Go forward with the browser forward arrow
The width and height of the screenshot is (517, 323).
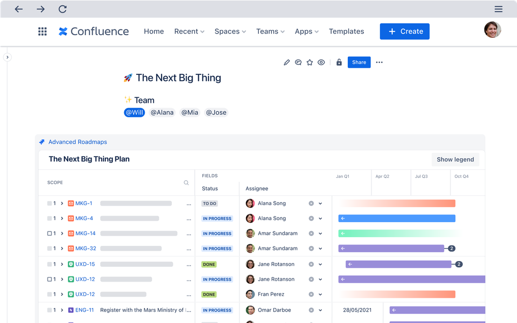[40, 9]
